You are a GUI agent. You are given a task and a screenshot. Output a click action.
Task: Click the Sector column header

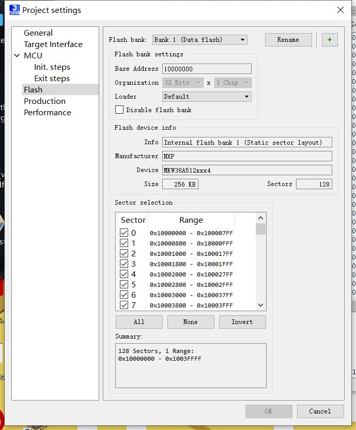133,220
